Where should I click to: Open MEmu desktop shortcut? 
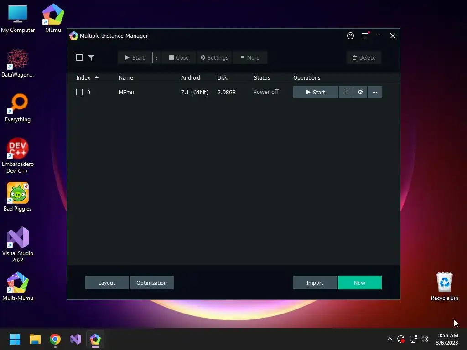point(53,18)
